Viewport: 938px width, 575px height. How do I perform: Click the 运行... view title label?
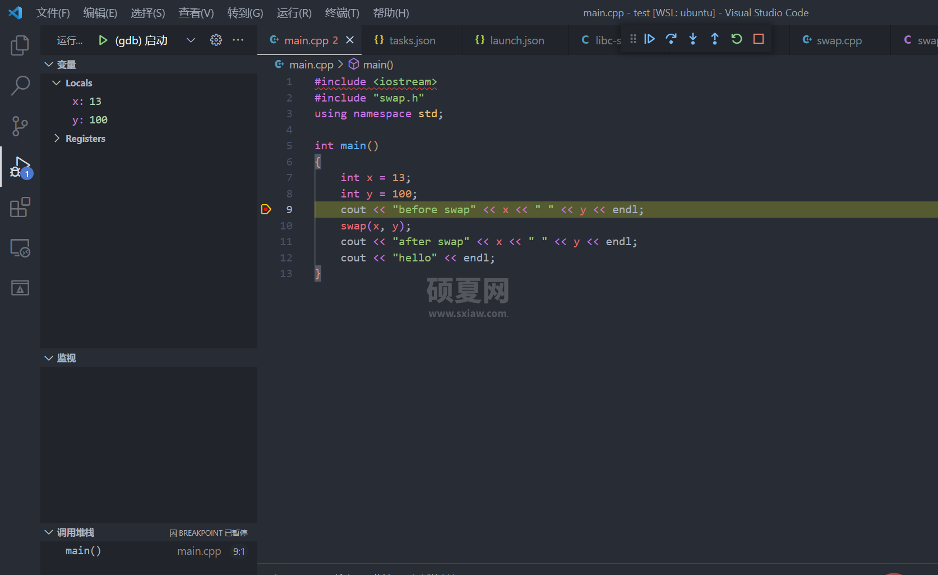(70, 40)
